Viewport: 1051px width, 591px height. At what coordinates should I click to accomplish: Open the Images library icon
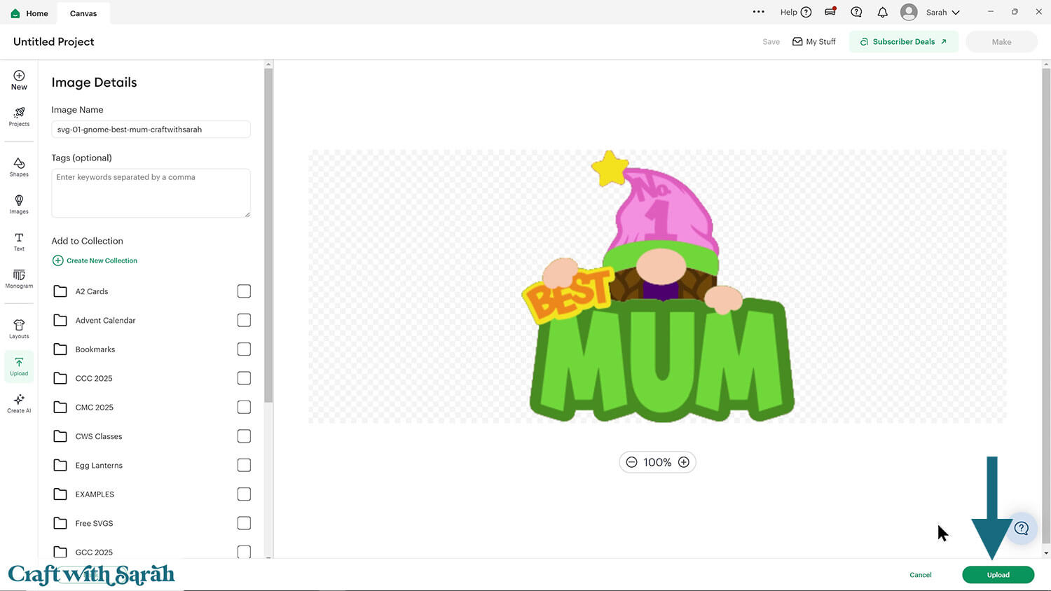pyautogui.click(x=19, y=204)
